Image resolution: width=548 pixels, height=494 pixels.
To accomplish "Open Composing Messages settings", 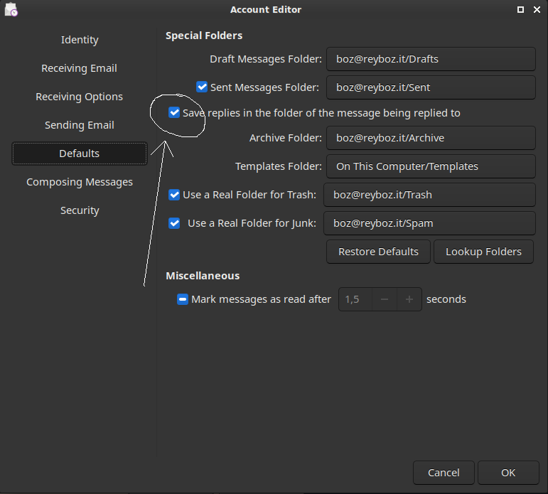I will click(80, 182).
